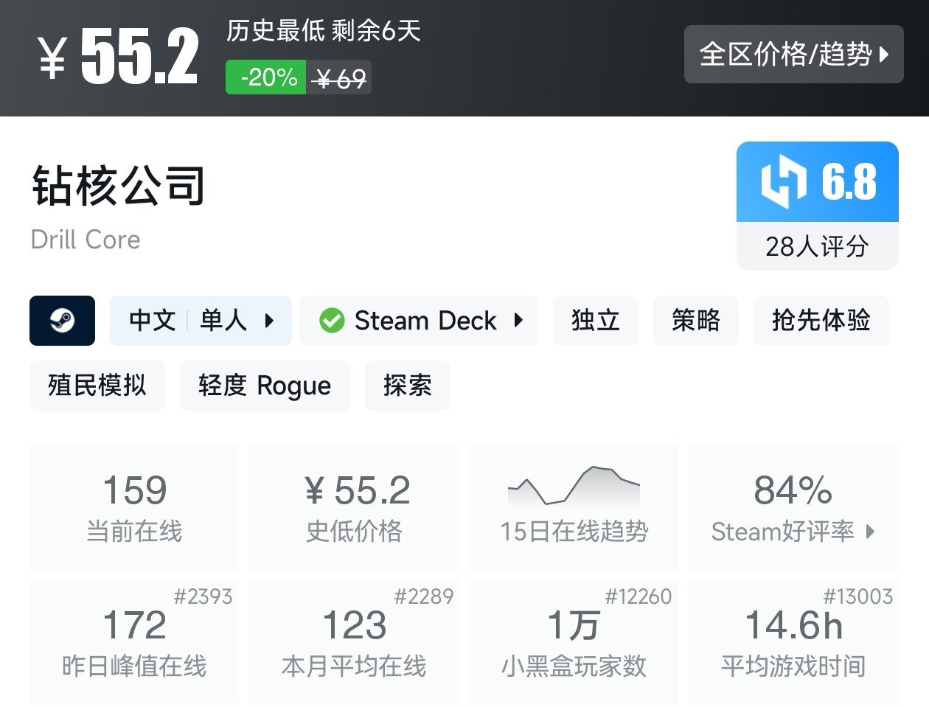Select the 抢先体验 tag

(821, 321)
